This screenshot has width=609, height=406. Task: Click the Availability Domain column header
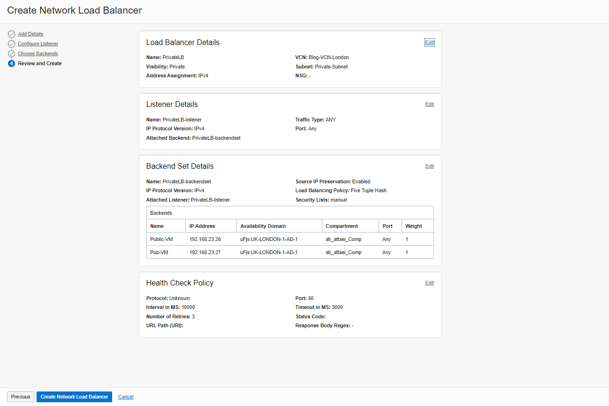point(263,226)
